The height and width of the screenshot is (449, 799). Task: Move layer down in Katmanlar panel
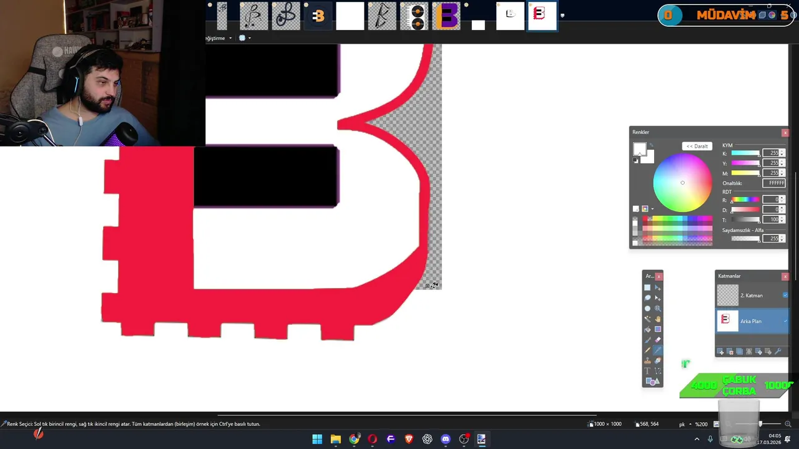768,351
